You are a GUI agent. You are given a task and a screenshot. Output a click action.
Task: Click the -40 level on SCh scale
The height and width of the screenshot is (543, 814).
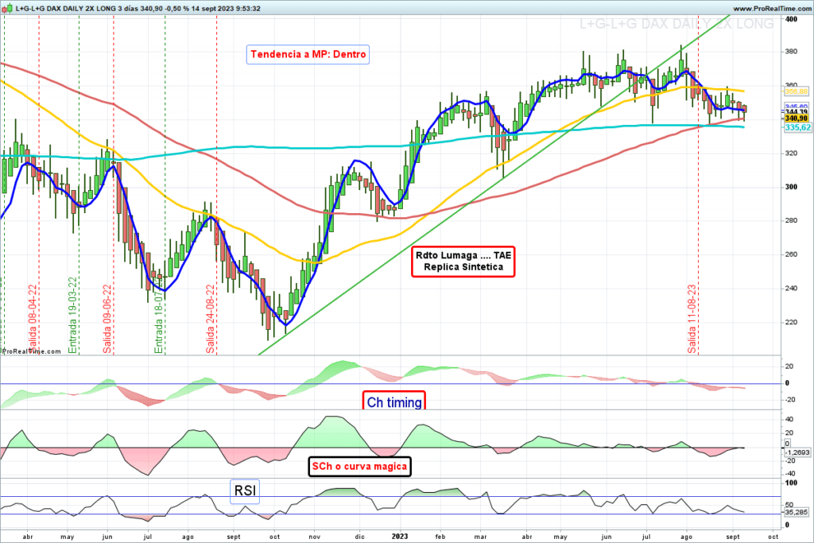(789, 474)
